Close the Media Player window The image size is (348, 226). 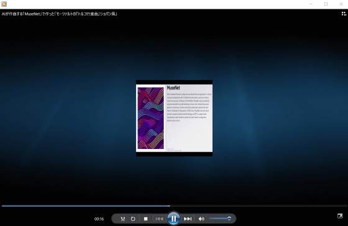tap(341, 4)
